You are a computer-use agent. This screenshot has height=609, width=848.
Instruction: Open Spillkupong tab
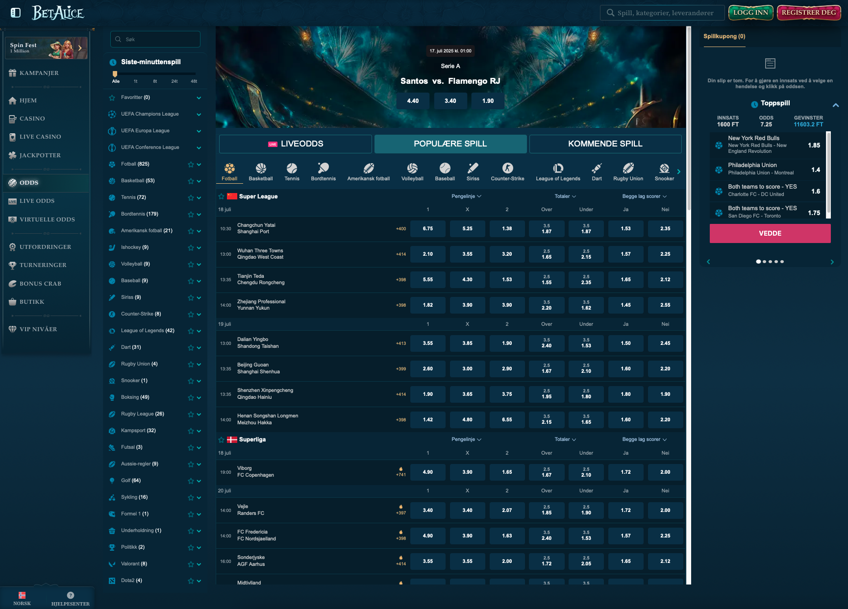724,37
